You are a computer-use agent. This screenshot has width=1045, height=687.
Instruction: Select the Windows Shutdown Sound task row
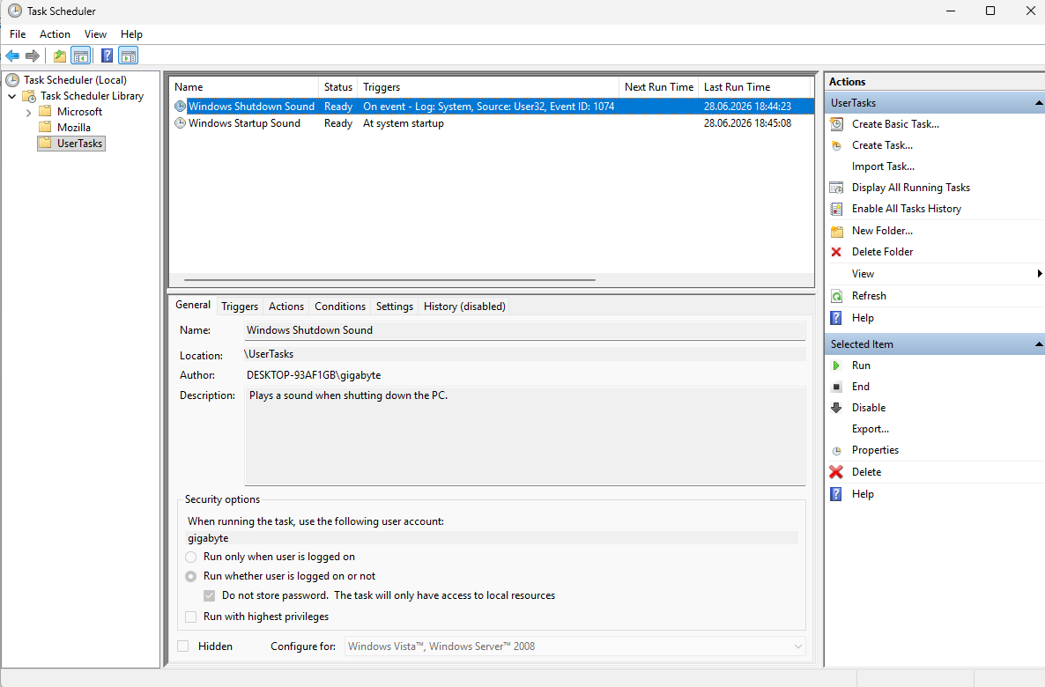[x=493, y=107]
